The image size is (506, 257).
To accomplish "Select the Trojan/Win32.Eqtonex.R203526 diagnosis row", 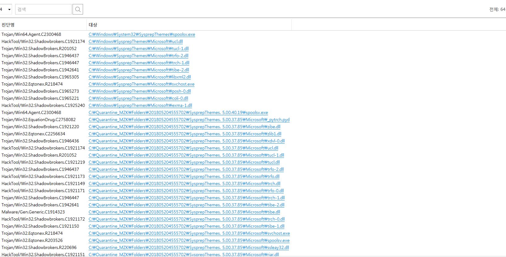I will click(x=32, y=240).
